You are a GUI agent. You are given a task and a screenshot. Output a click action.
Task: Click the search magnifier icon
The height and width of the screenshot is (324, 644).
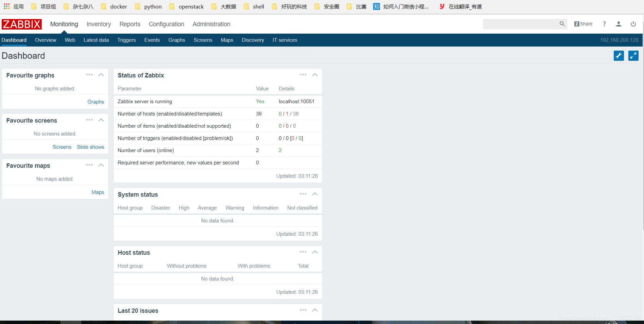562,24
